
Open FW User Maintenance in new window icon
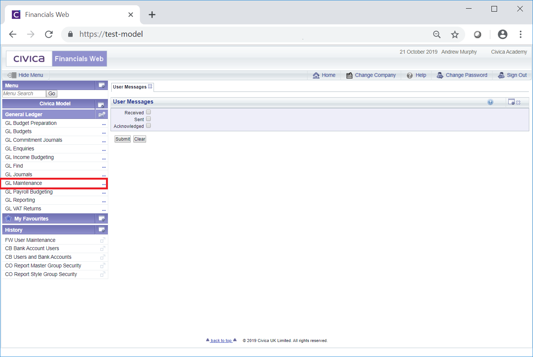[103, 240]
